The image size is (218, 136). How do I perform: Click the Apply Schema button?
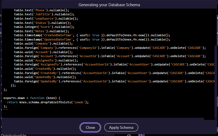click(121, 127)
